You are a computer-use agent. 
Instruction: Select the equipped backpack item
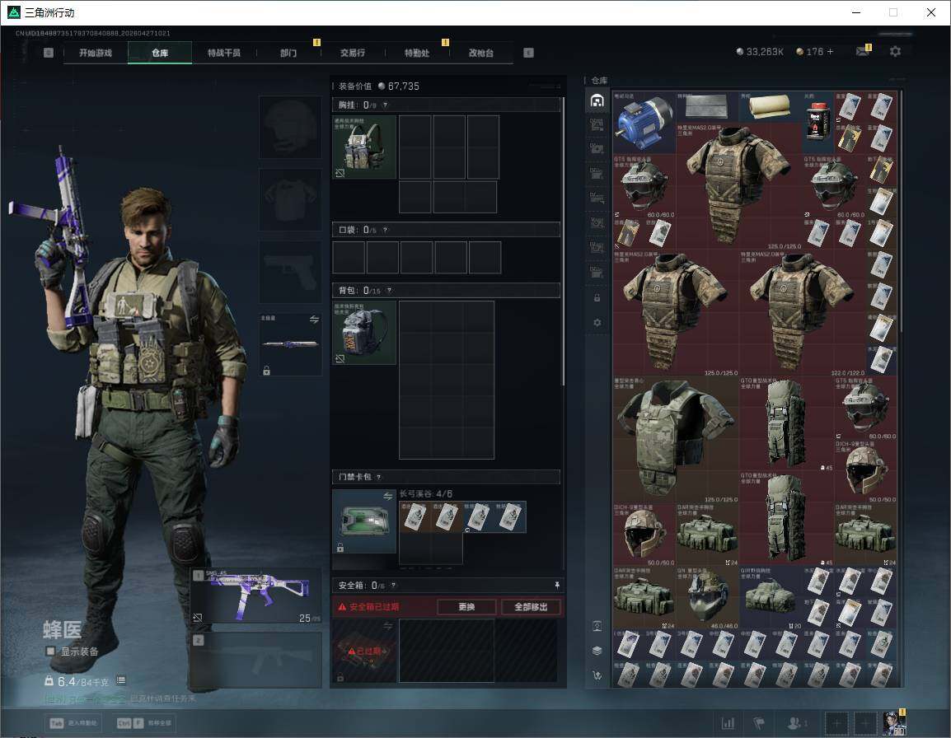tap(364, 332)
